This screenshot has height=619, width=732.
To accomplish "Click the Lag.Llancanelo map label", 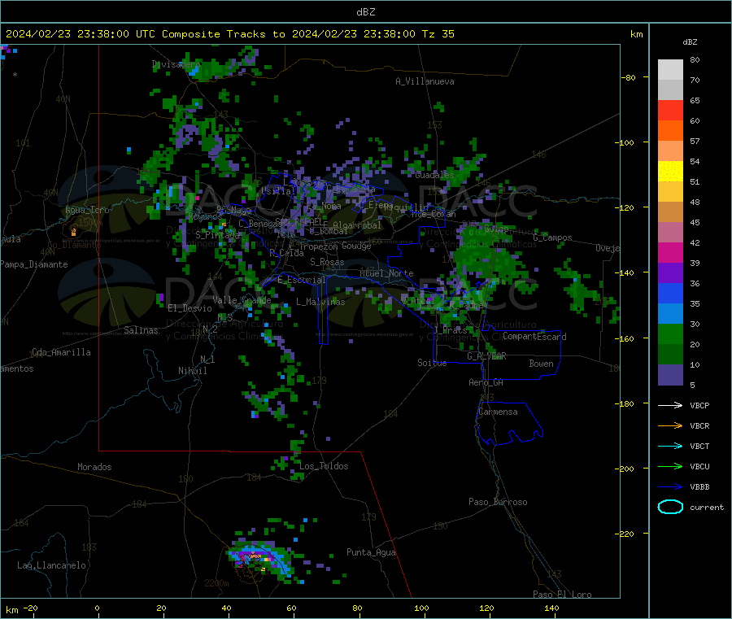I will [51, 565].
